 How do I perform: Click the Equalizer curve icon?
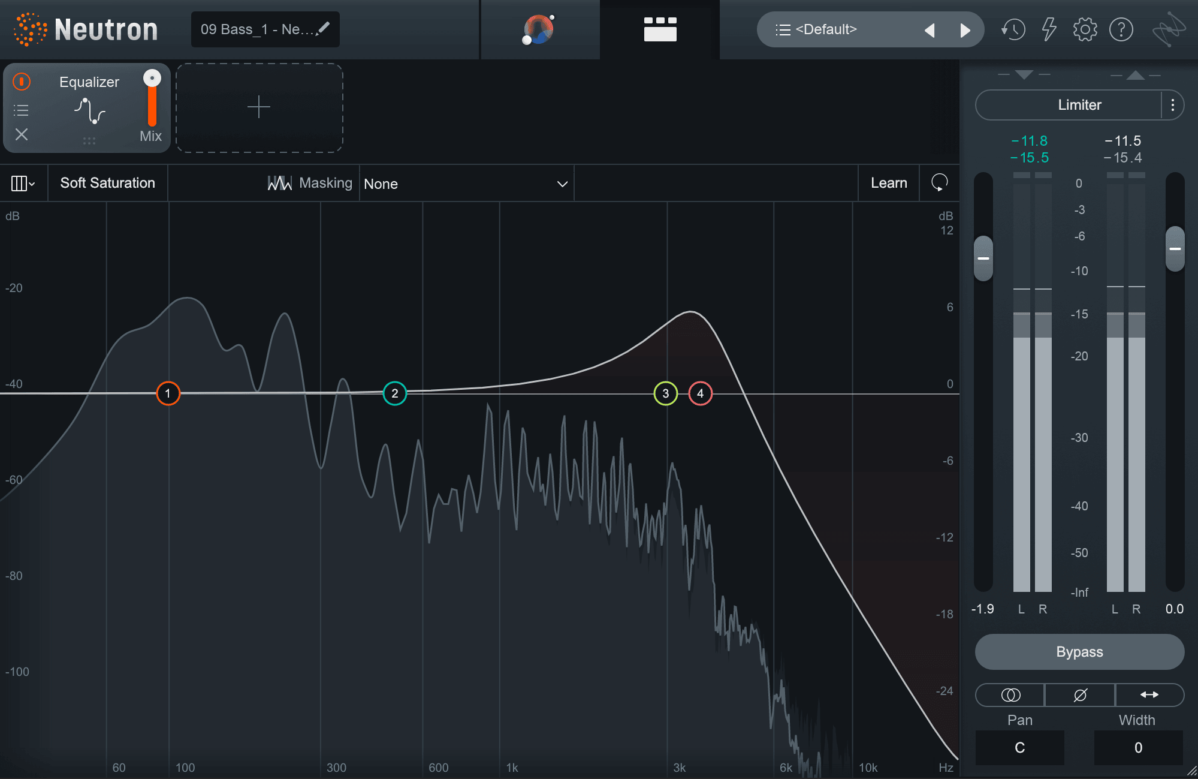[89, 111]
